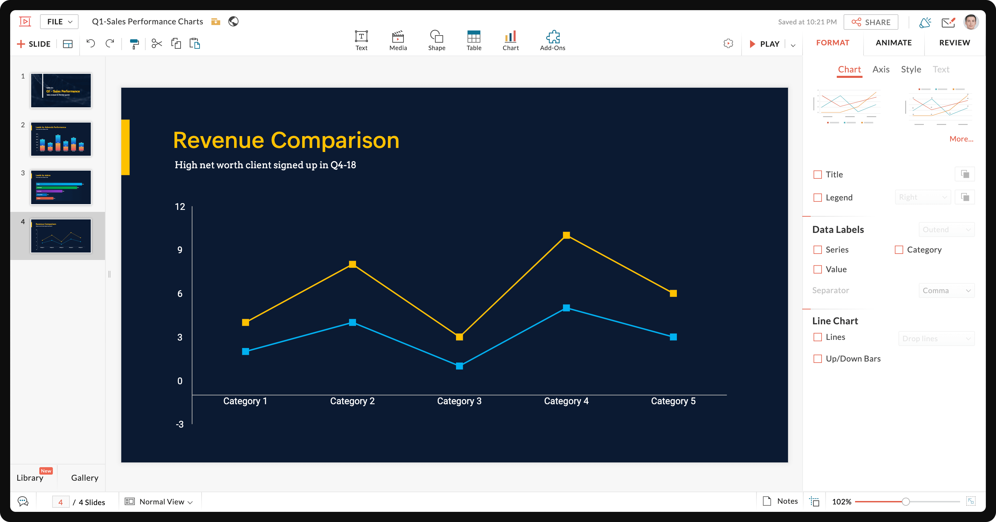
Task: Click the slide layout icon
Action: (x=68, y=44)
